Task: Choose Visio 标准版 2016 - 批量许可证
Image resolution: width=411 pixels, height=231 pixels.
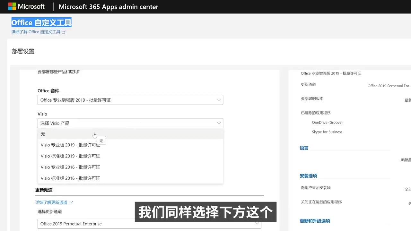Action: click(130, 178)
